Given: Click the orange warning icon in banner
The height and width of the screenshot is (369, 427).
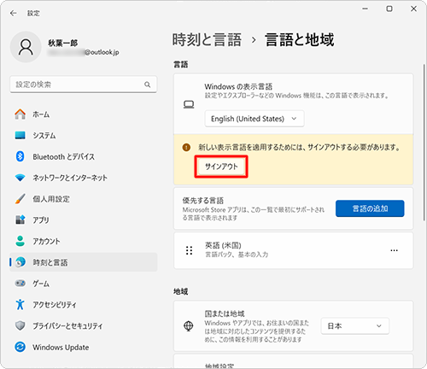Looking at the screenshot, I should (x=186, y=148).
